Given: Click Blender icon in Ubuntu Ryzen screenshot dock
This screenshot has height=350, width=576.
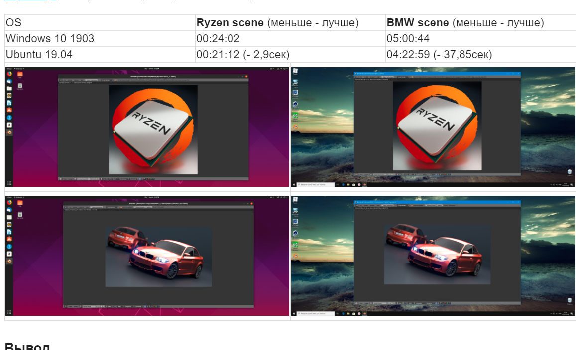Looking at the screenshot, I should pos(9,132).
